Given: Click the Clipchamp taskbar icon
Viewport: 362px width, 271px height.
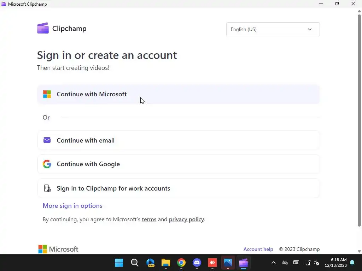Looking at the screenshot, I should (243, 263).
